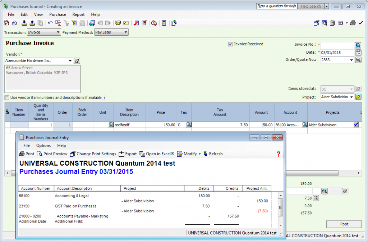Edit the vendor with the Vendor edit icon
Screen dimensions: 368x242
pos(77,61)
